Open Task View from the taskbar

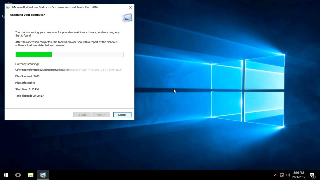coord(18,175)
